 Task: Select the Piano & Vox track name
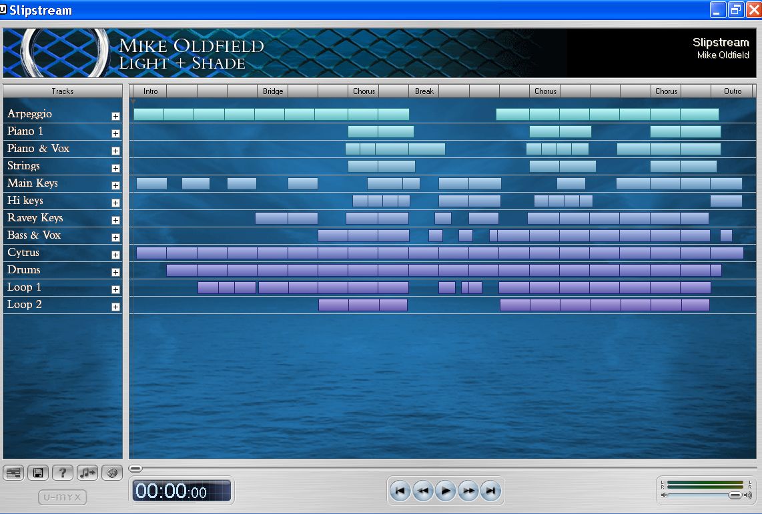[x=39, y=149]
